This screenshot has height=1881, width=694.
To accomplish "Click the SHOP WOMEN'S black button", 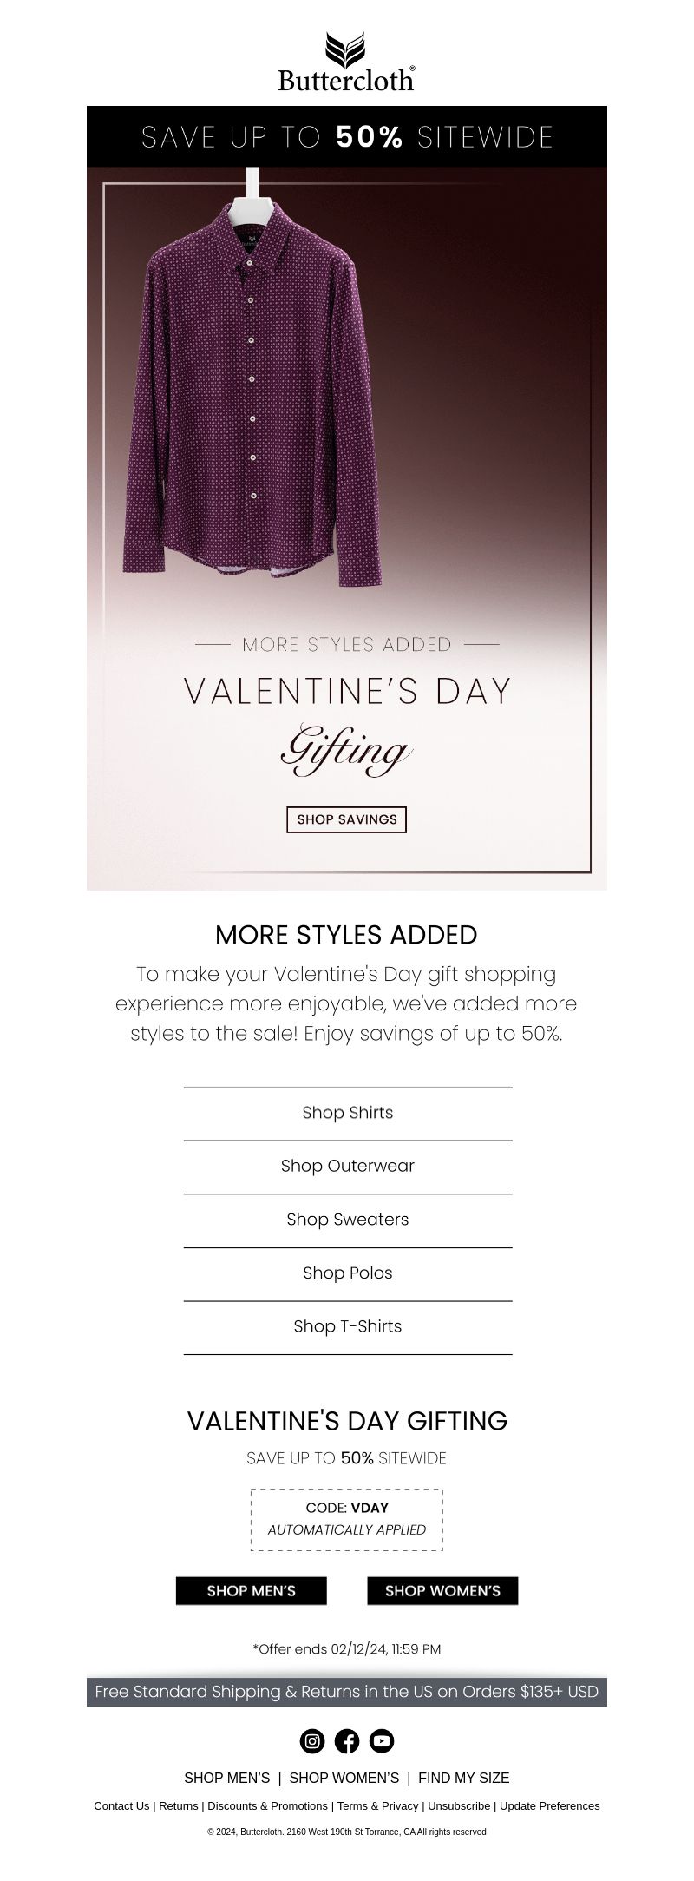I will [x=442, y=1590].
